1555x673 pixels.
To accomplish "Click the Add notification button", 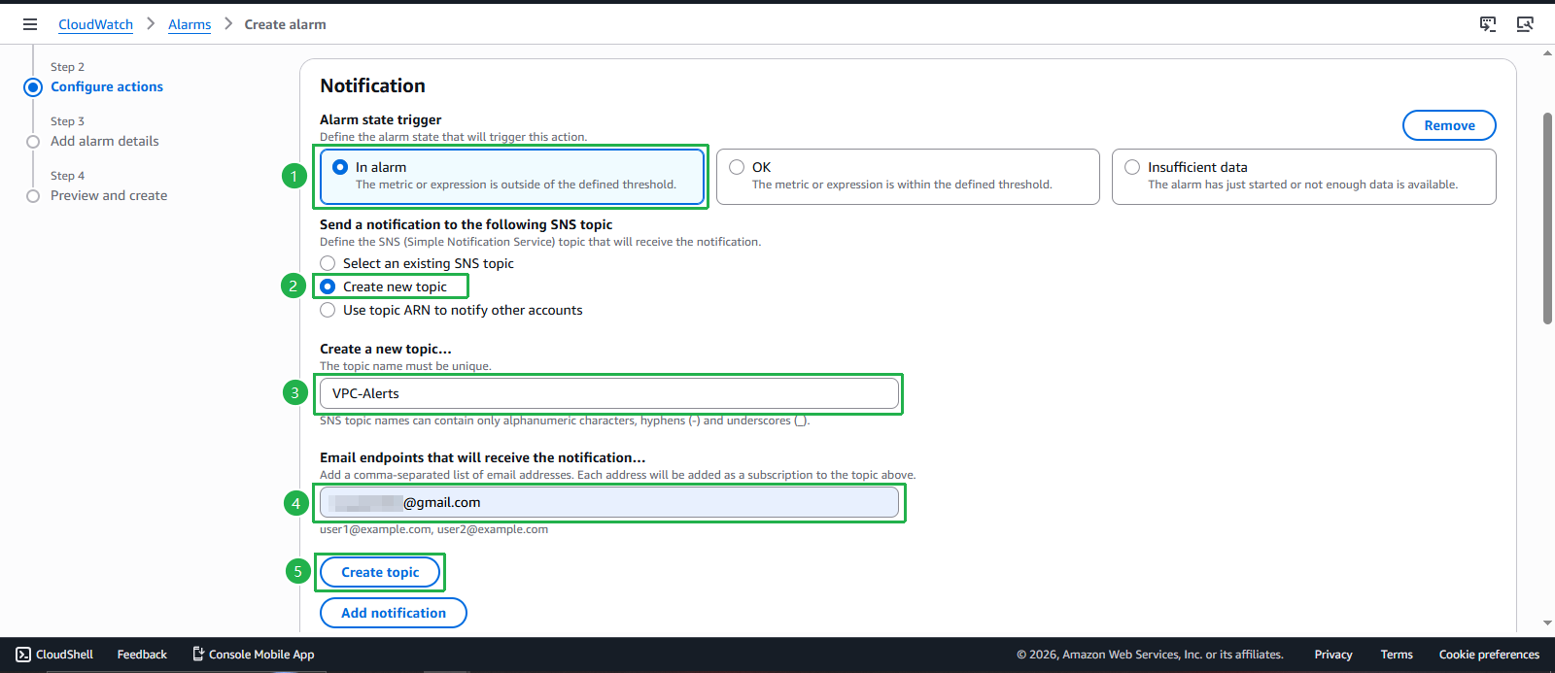I will [x=394, y=613].
